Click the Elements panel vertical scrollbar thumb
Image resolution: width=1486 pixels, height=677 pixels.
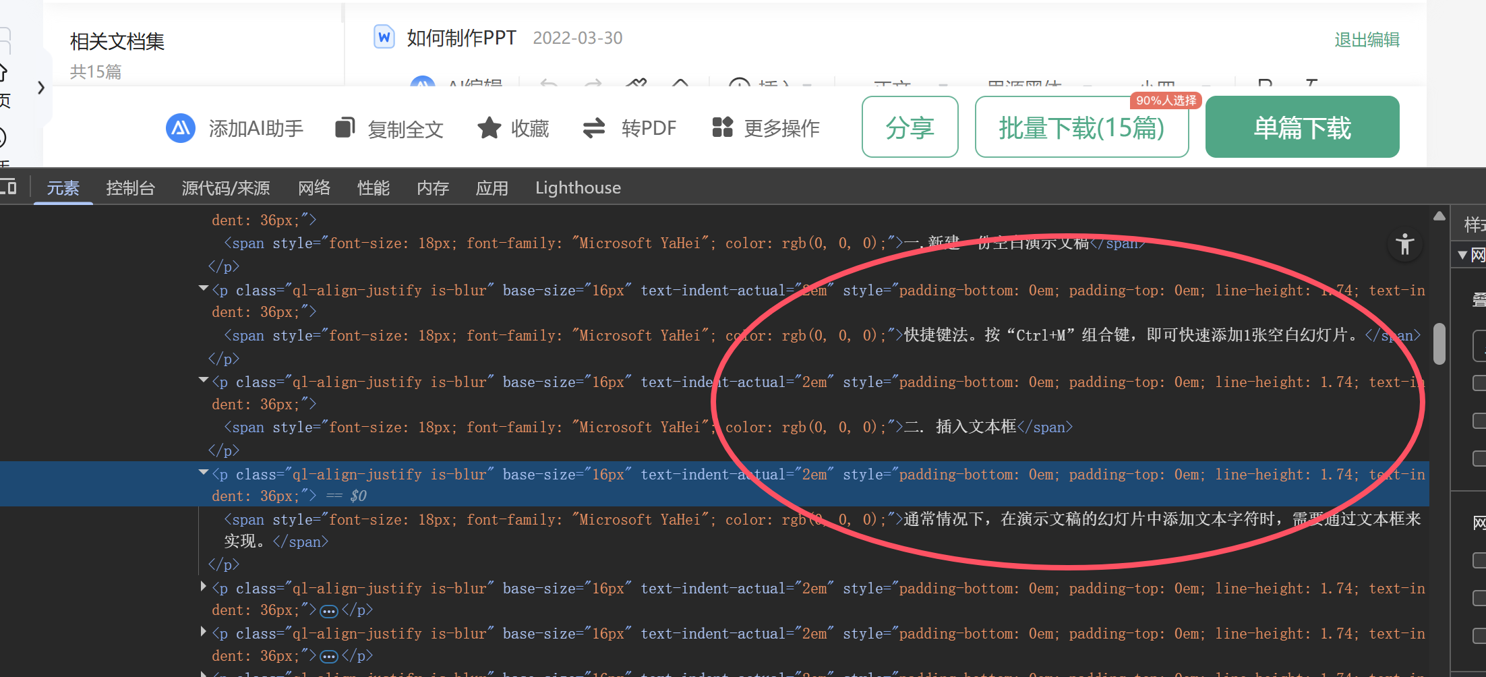click(x=1439, y=343)
